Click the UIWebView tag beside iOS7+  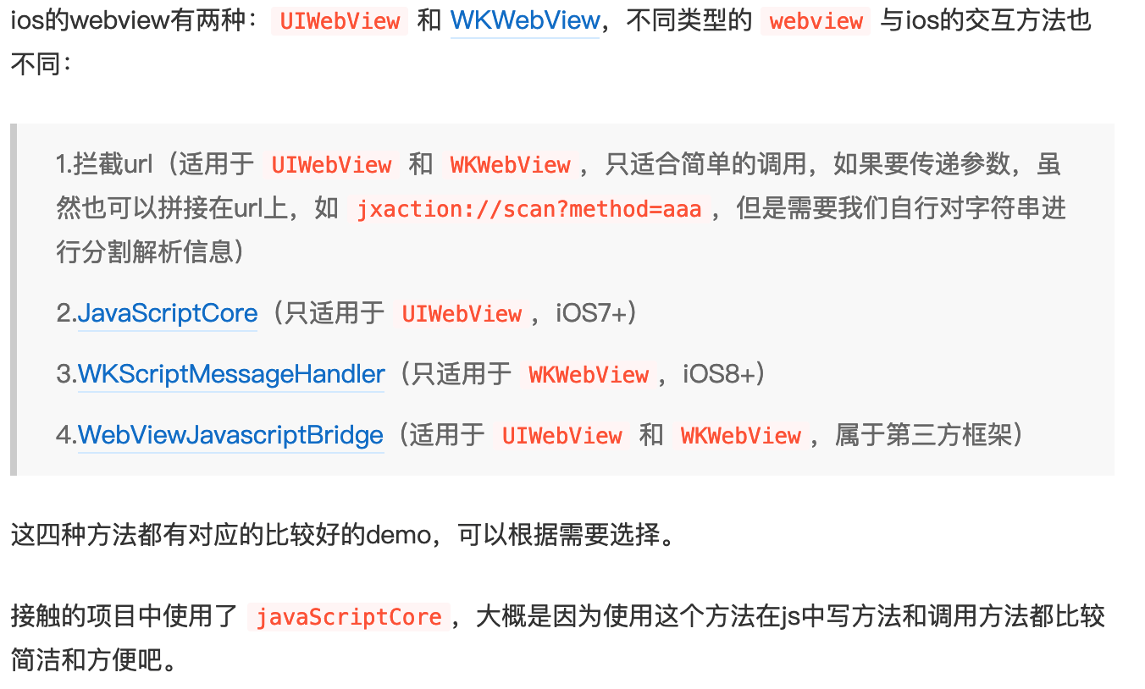(462, 314)
